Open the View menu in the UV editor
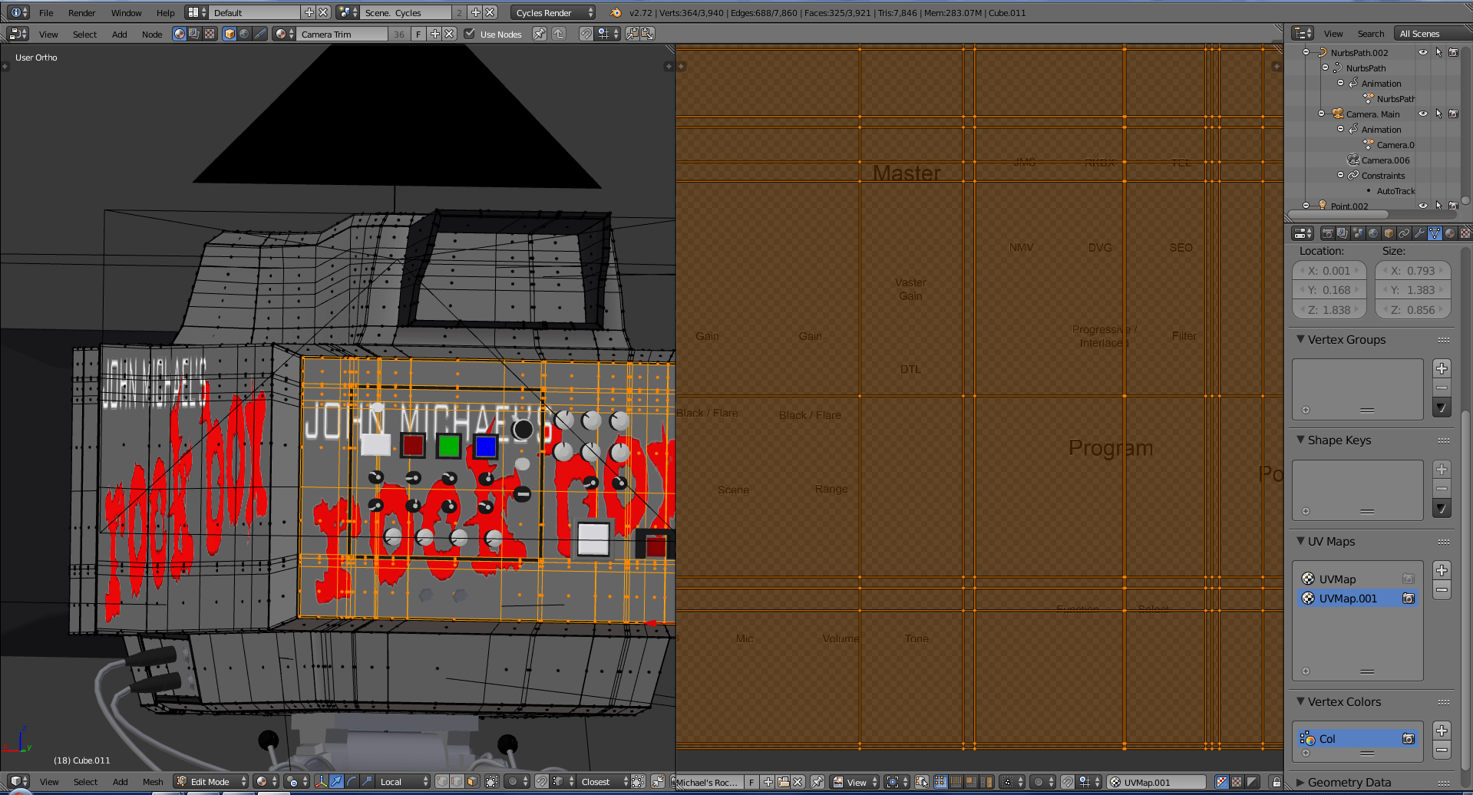Screen dimensions: 1473x795 point(854,783)
